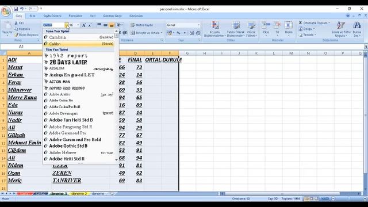Click Birleştir ve Ortala merge button
368x207 pixels.
tap(145, 33)
